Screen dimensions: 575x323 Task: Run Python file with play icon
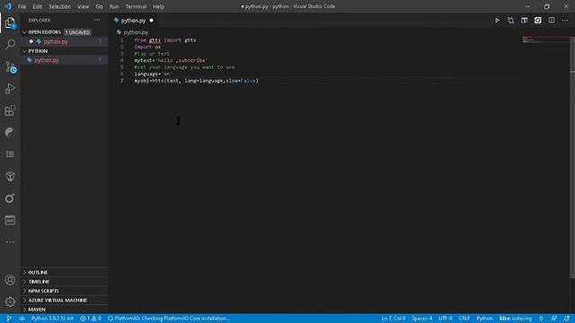(x=497, y=21)
